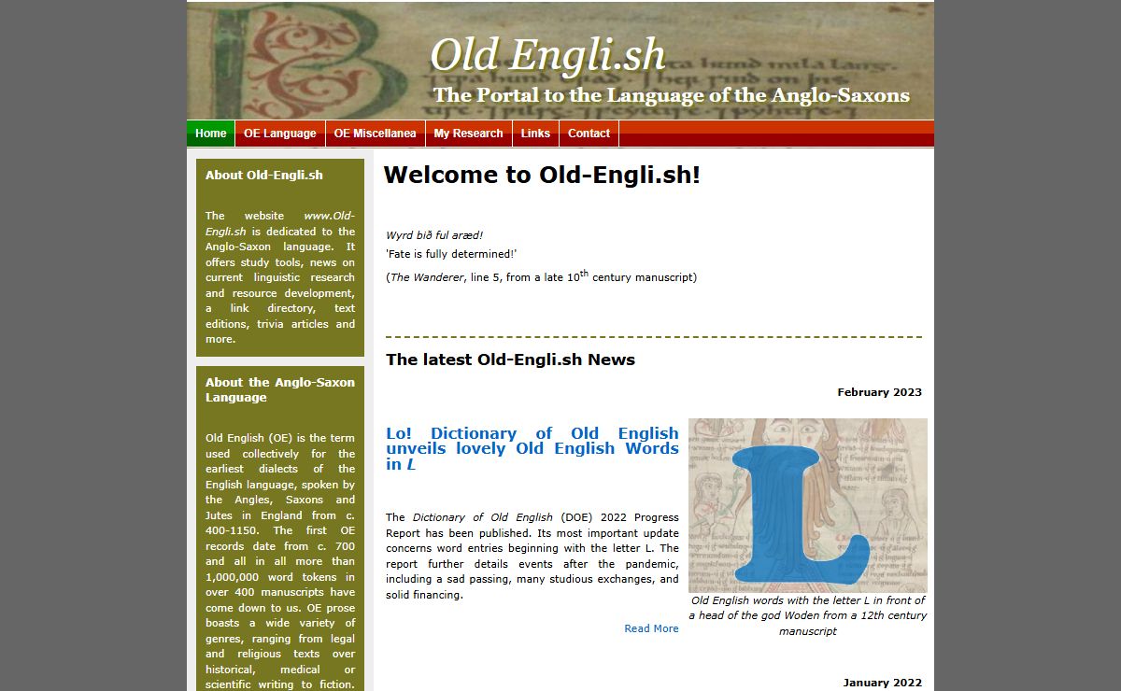1121x691 pixels.
Task: Click the About Old-Engli.sh sidebar heading
Action: (x=264, y=175)
